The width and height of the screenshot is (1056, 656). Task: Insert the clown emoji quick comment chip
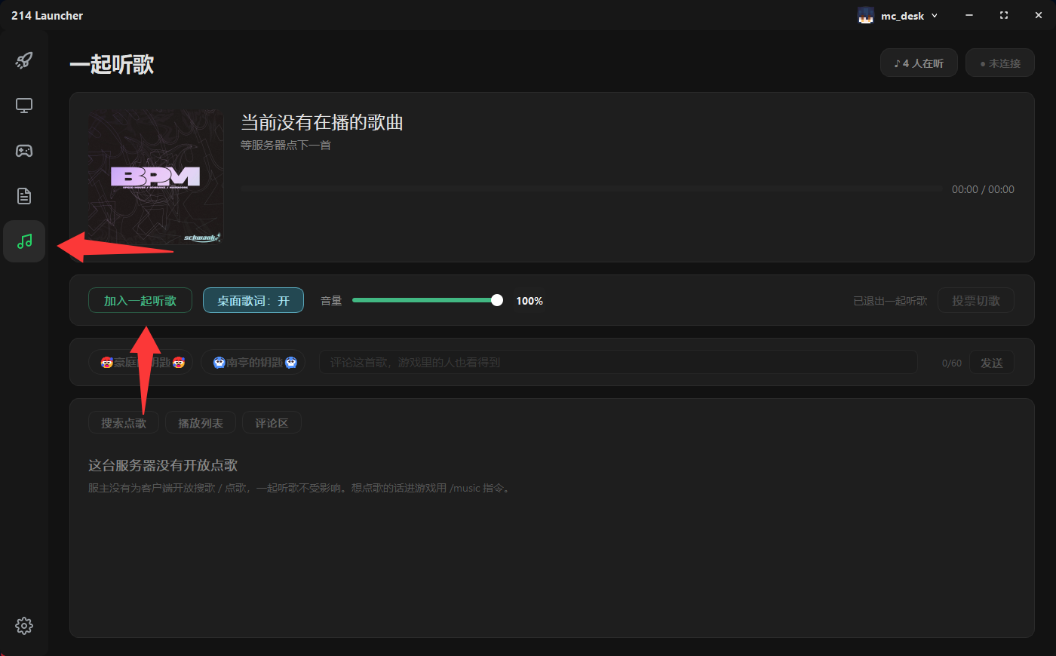tap(140, 363)
